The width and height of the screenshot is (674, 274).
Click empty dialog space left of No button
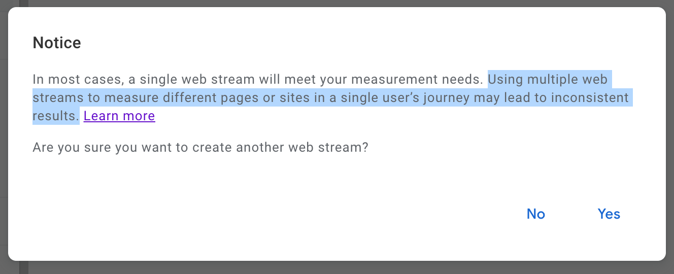point(355,214)
